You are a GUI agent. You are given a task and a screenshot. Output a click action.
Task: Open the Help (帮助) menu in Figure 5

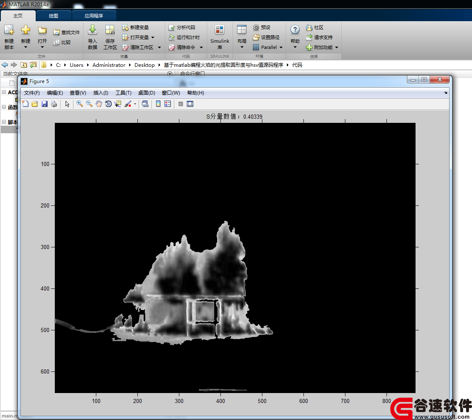click(x=196, y=93)
